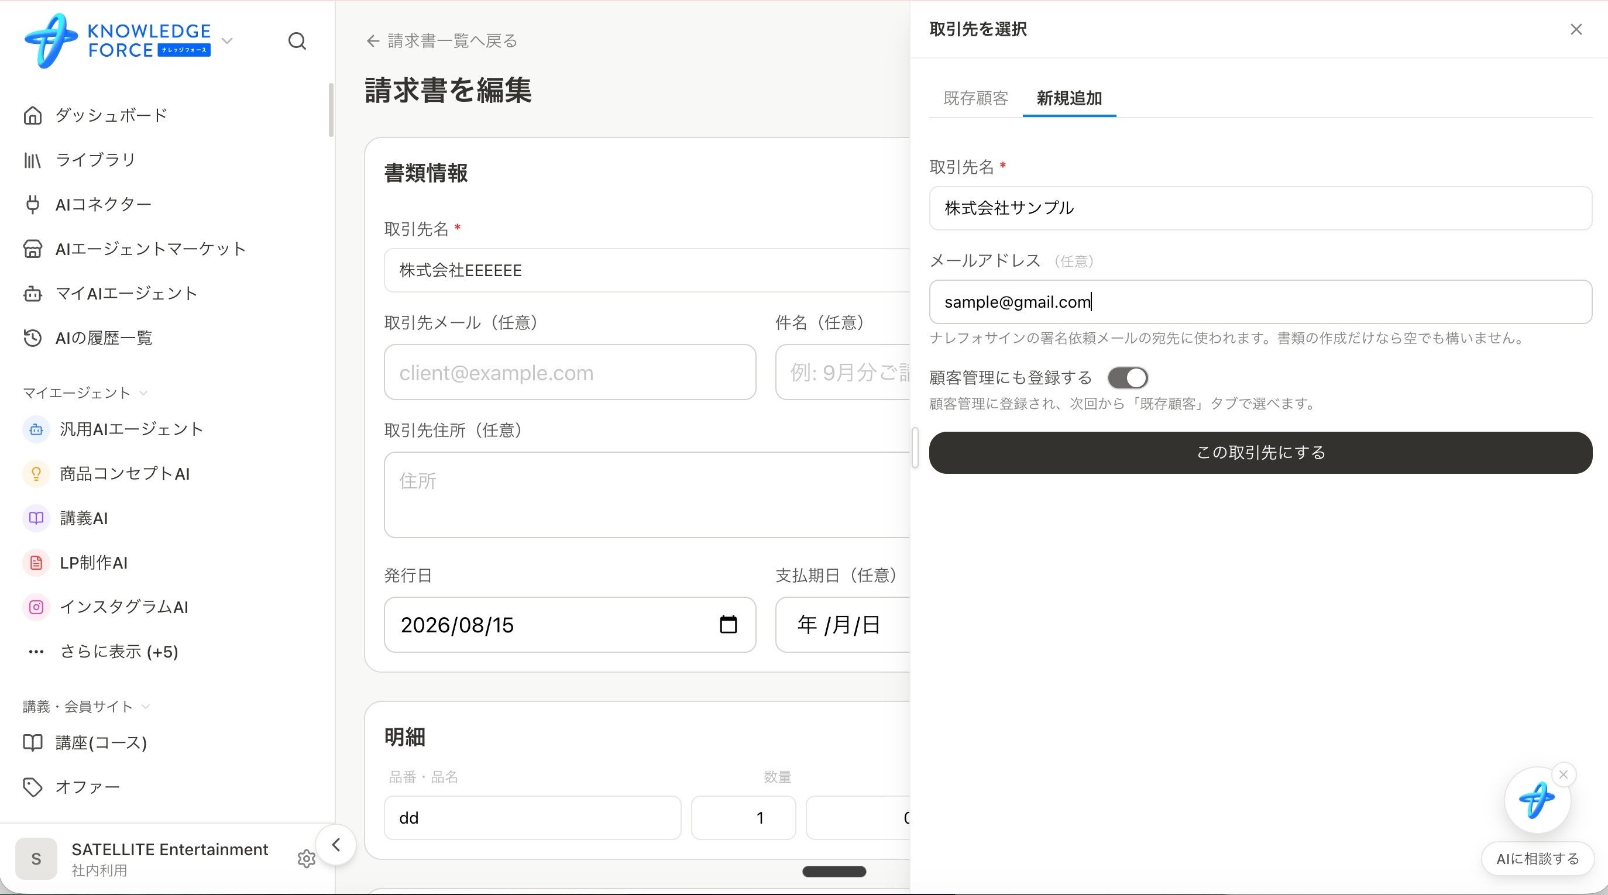Switch to the 新規追加 tab
Screen dimensions: 1608x895
[x=1069, y=98]
